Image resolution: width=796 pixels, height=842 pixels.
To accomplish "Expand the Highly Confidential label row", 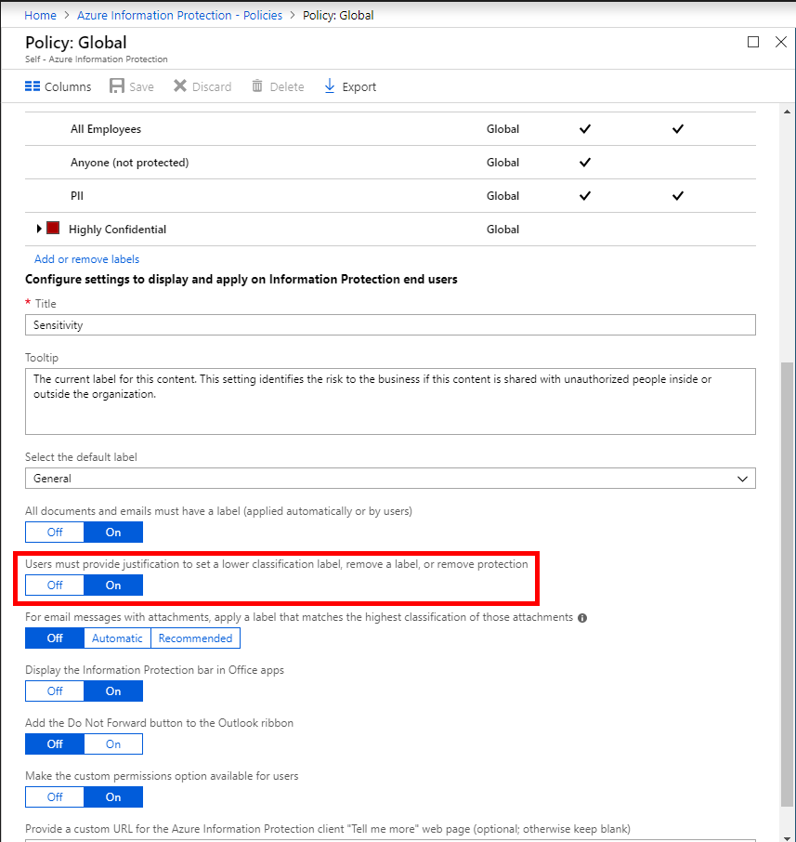I will pyautogui.click(x=39, y=229).
